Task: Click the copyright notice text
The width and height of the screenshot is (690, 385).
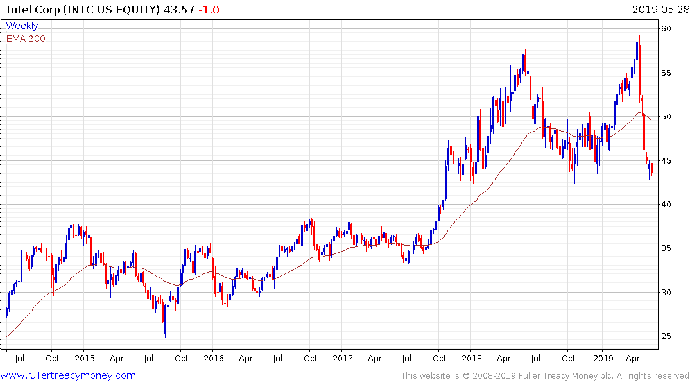Action: point(545,376)
